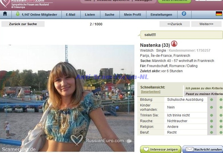Go to previous profile with <<Zurück

pyautogui.click(x=175, y=24)
